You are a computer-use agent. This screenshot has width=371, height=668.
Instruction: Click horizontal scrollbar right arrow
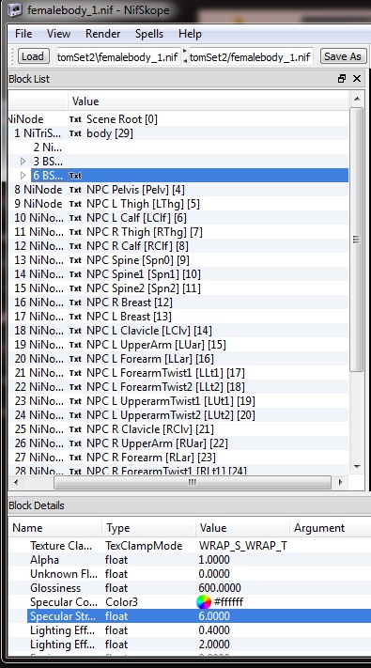pos(341,482)
